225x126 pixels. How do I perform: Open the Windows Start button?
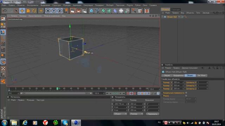click(4, 123)
